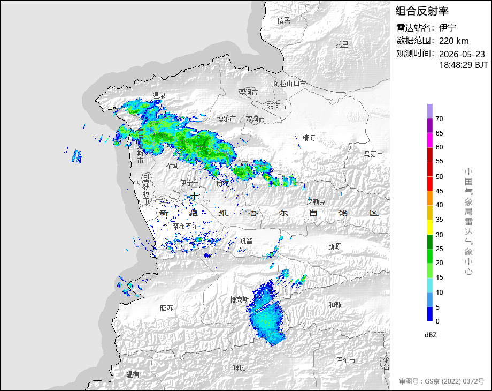Click the green 20 dBZ legend block
This screenshot has height=391, width=492.
click(429, 256)
